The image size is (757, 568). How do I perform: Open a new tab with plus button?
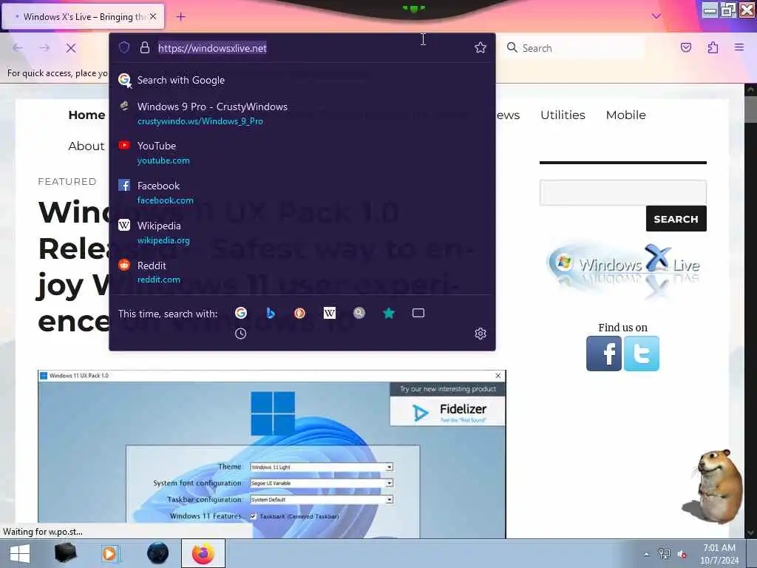181,17
